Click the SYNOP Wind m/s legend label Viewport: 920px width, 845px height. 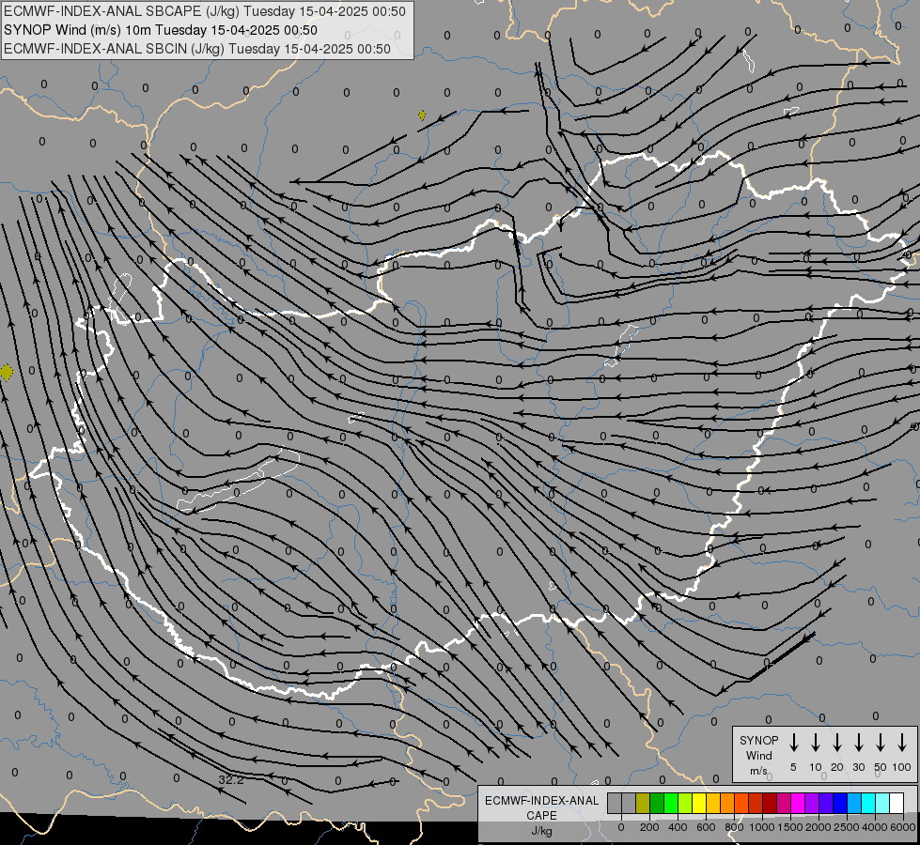coord(758,755)
